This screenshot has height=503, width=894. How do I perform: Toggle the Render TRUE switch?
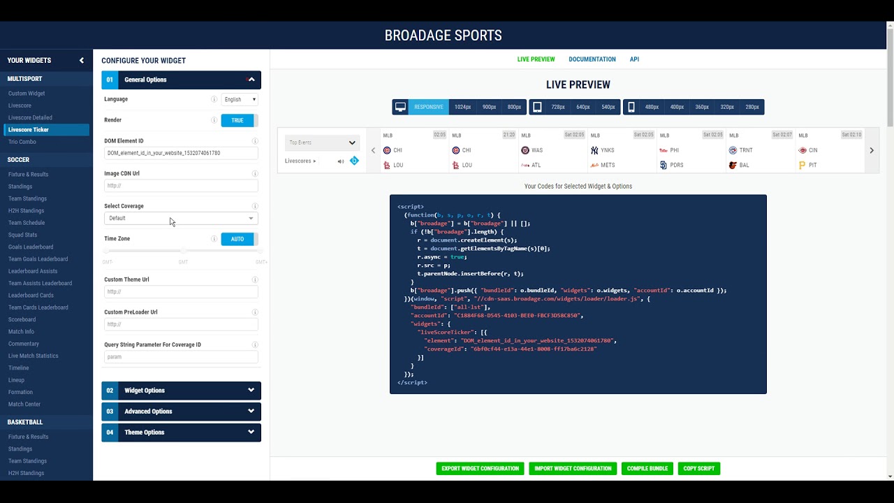tap(240, 120)
